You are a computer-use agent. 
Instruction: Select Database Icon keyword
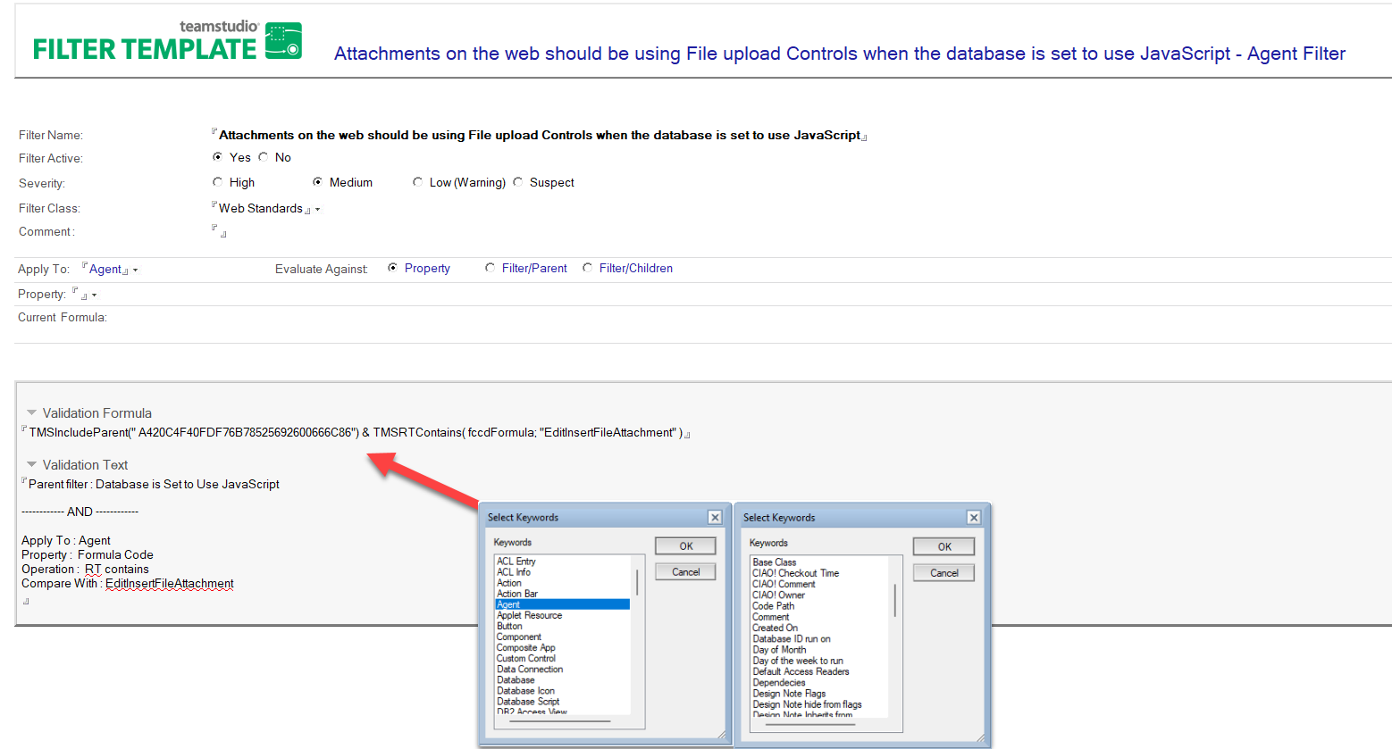click(525, 691)
